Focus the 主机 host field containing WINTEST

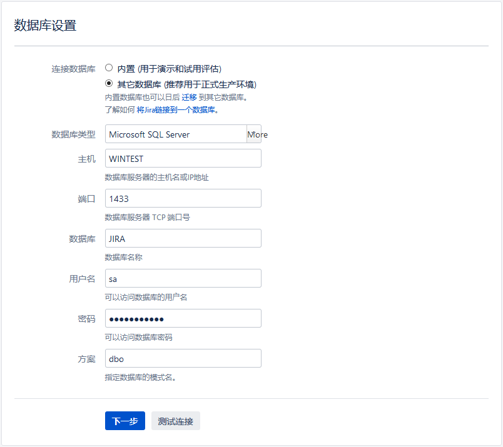pyautogui.click(x=183, y=158)
